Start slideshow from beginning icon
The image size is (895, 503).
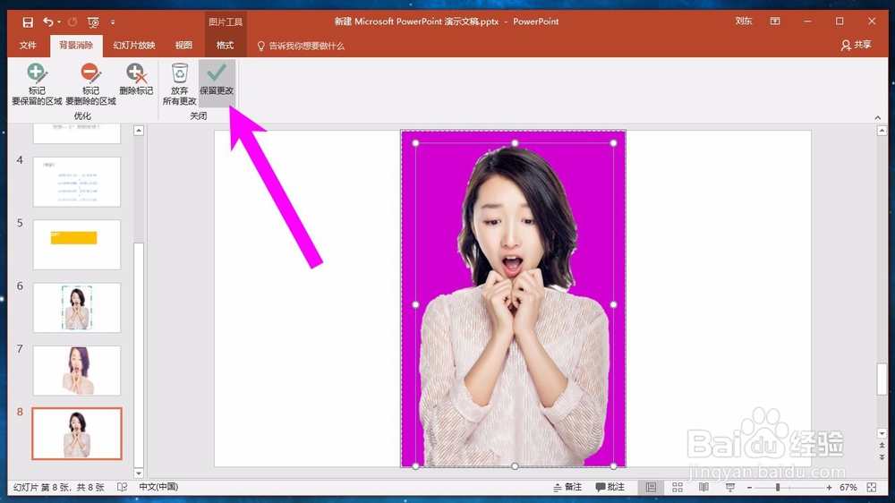click(x=93, y=22)
